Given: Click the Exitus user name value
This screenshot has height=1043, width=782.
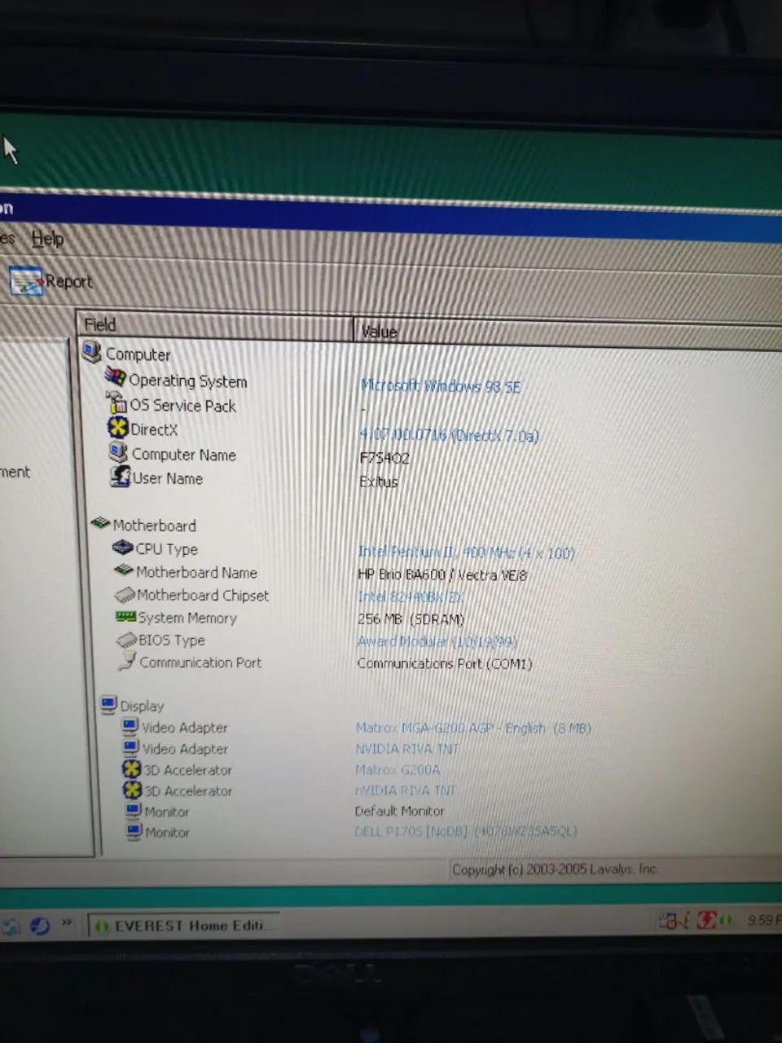Looking at the screenshot, I should (x=379, y=482).
